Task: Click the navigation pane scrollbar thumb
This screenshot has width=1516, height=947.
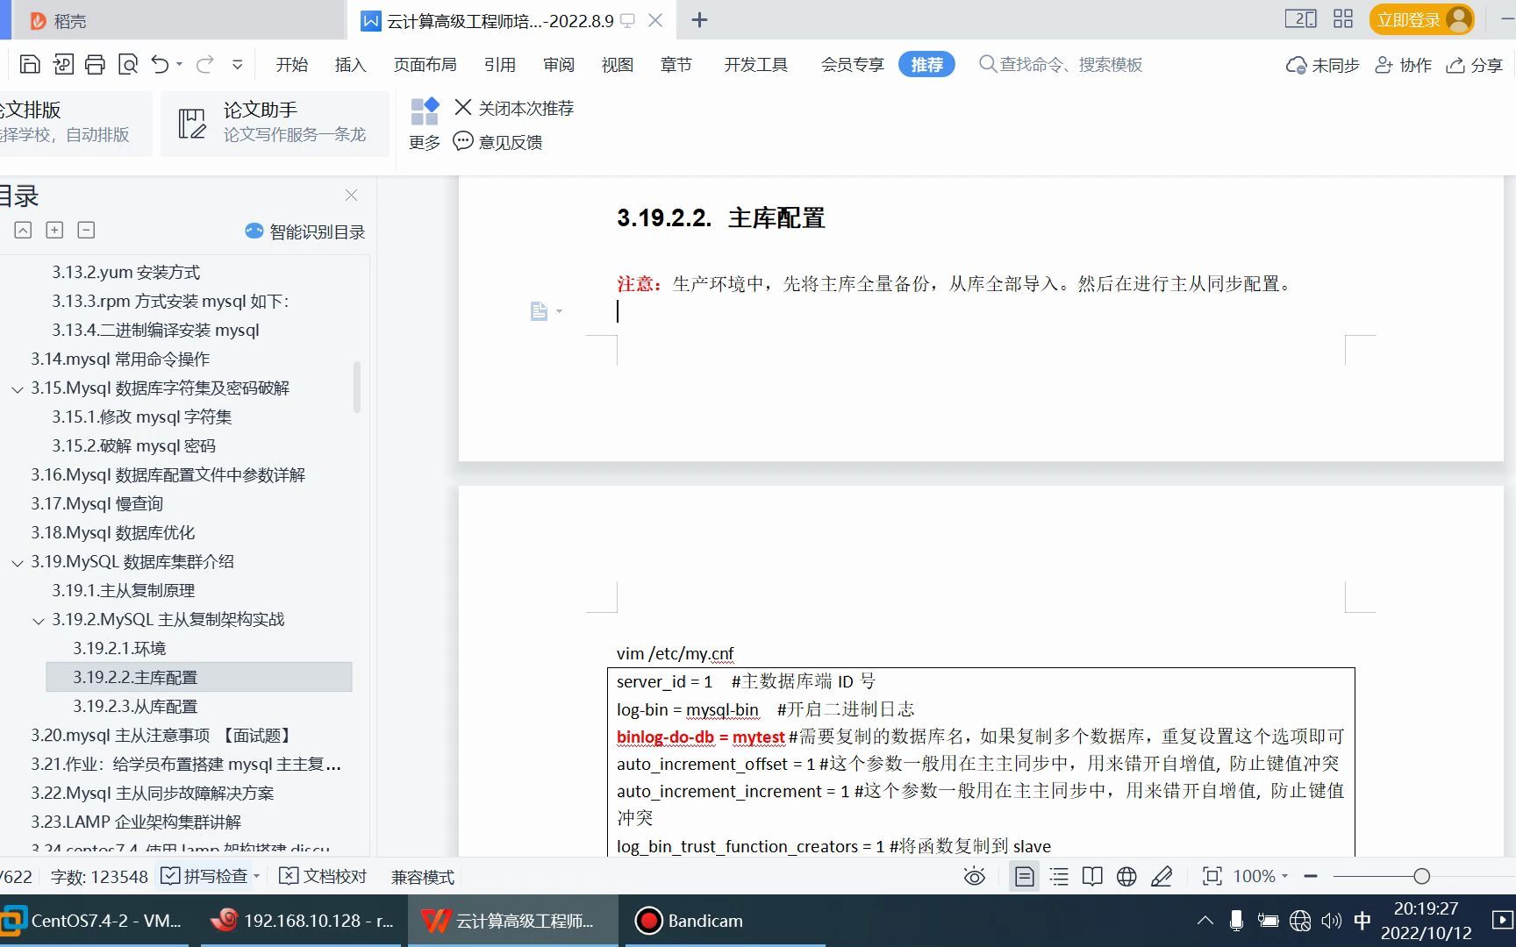Action: (x=356, y=386)
